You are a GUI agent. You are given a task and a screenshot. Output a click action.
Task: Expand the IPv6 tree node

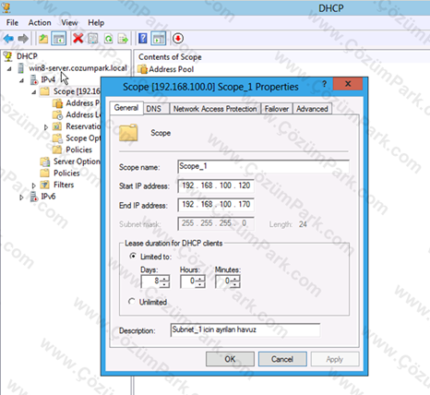click(21, 197)
